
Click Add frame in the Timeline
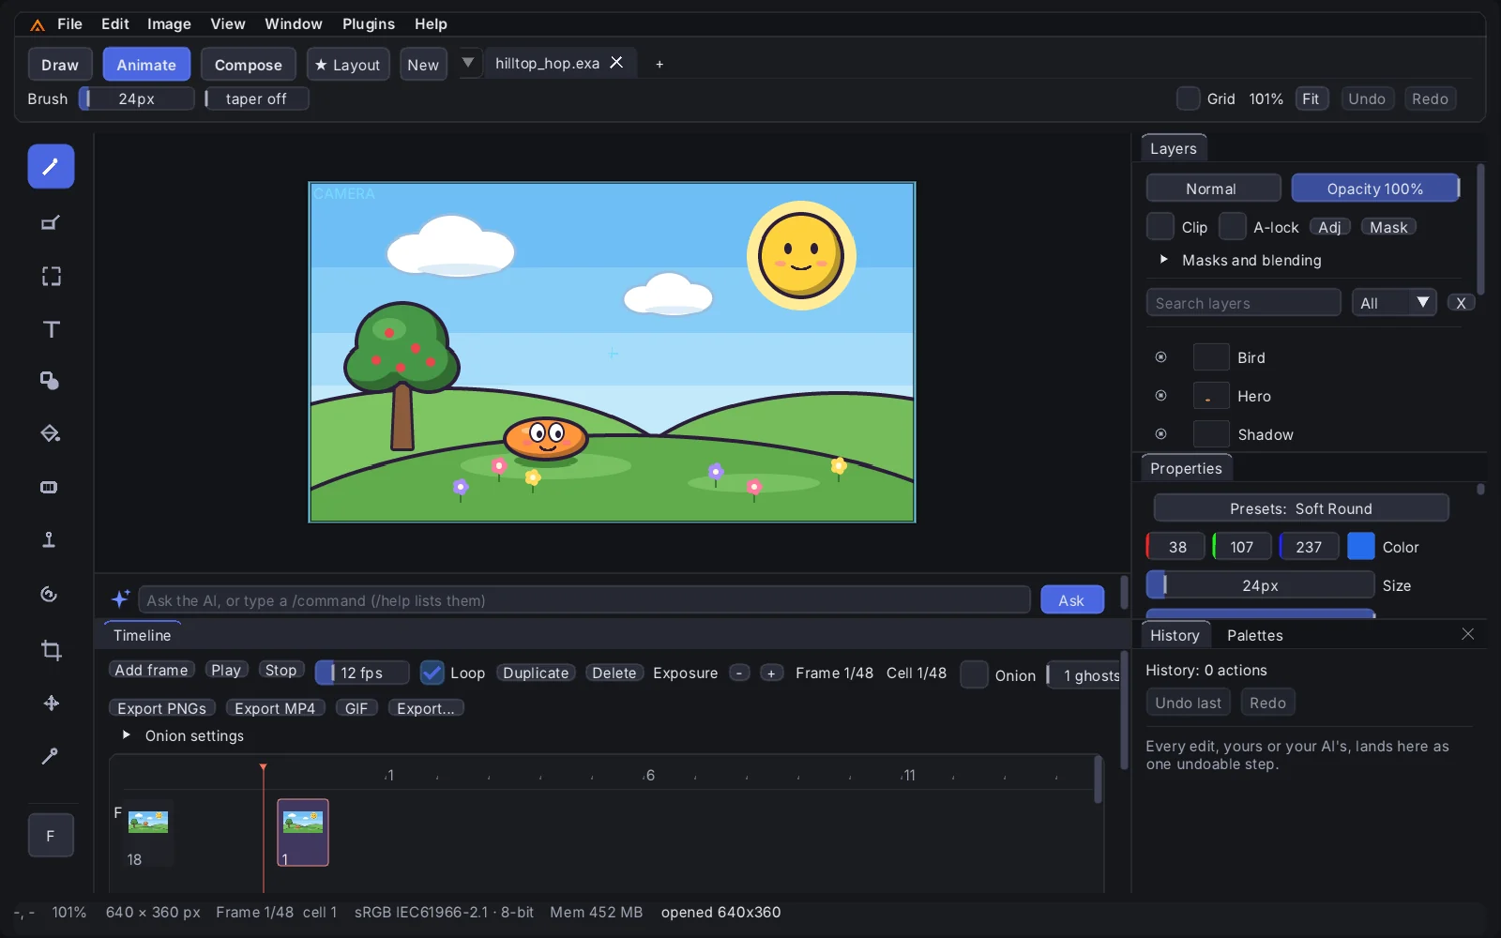(151, 670)
